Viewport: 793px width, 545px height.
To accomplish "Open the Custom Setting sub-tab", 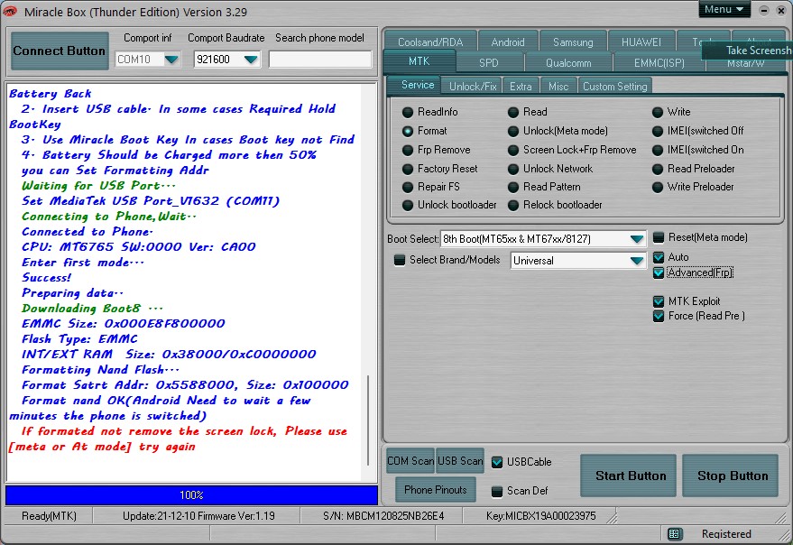I will pos(614,86).
